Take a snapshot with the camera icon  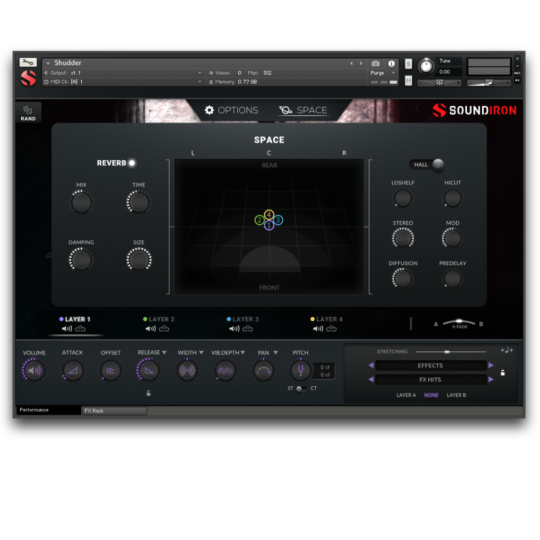(376, 63)
